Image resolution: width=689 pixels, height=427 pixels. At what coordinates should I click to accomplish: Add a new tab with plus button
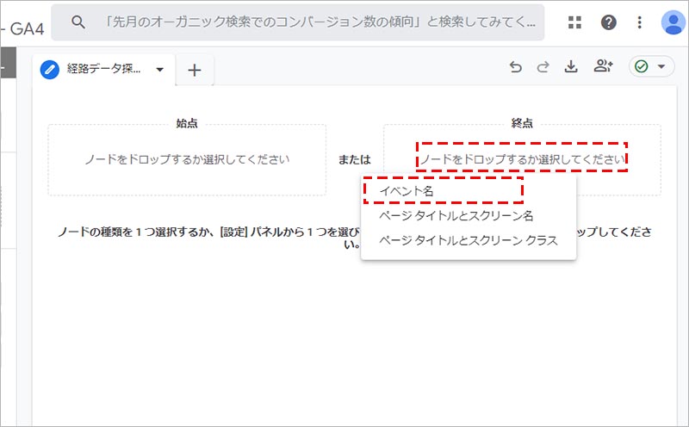point(195,71)
